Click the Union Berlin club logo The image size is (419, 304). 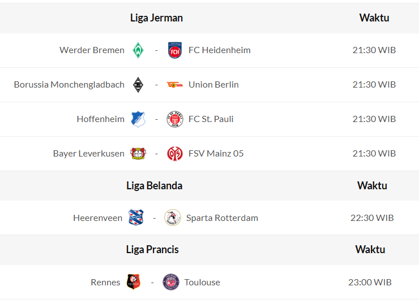click(x=174, y=85)
